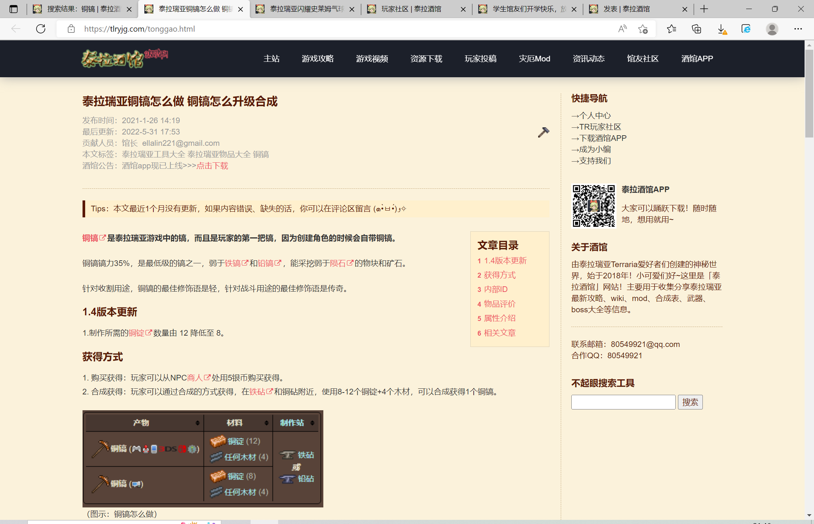
Task: Click the search text field under 不起眼搜索工具
Action: point(623,402)
